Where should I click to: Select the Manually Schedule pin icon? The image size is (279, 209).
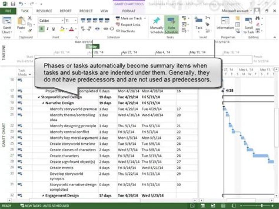point(157,22)
